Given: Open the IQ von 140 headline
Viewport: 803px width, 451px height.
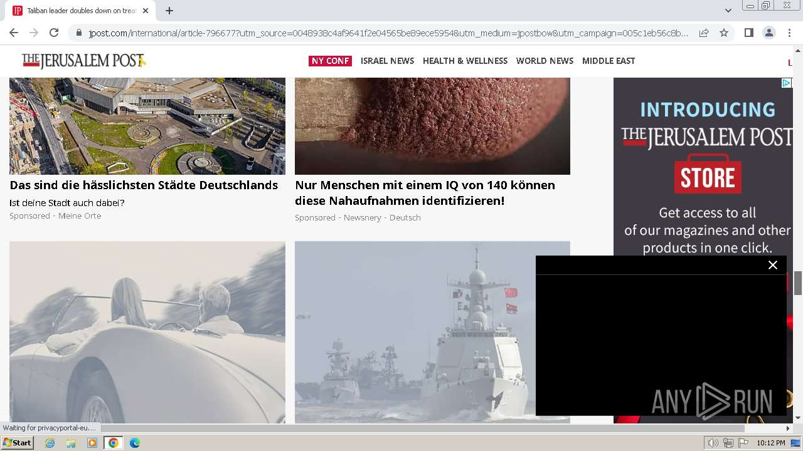Looking at the screenshot, I should click(x=425, y=193).
